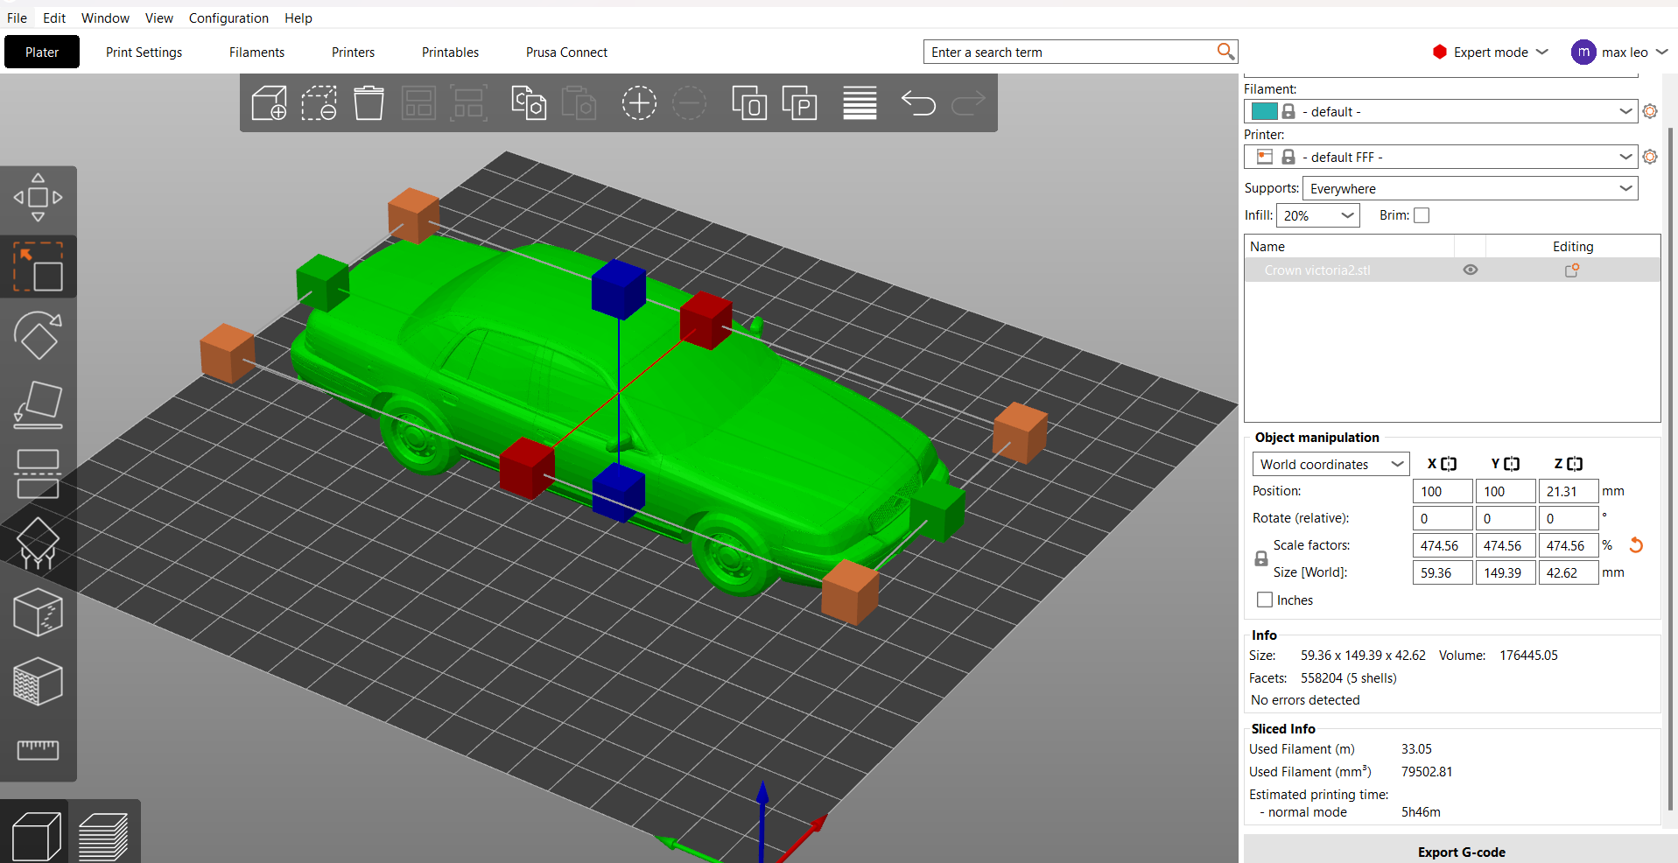Open the Printables tab
This screenshot has width=1678, height=863.
450,52
